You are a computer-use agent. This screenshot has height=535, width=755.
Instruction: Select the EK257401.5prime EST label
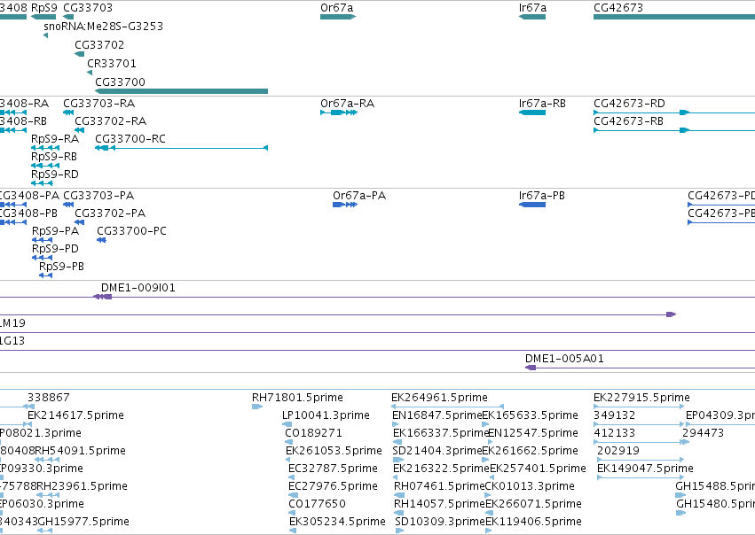coord(538,469)
